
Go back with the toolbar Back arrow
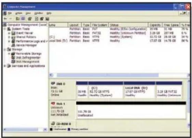(x=5, y=19)
